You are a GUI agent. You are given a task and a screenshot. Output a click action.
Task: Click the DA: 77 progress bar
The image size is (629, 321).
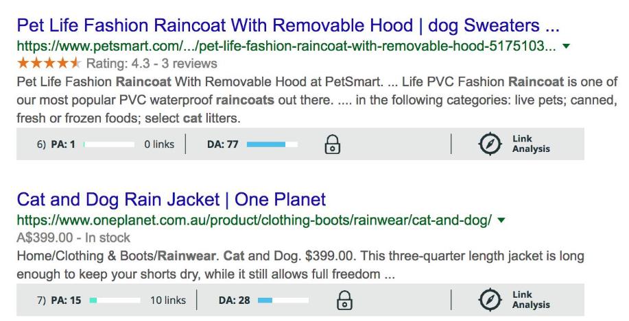[272, 144]
